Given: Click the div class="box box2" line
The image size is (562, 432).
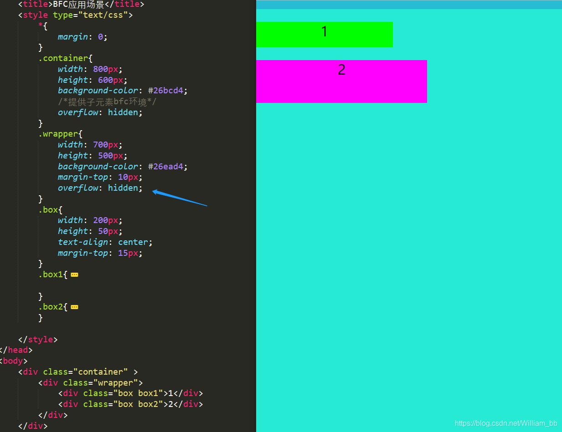Looking at the screenshot, I should click(x=130, y=404).
